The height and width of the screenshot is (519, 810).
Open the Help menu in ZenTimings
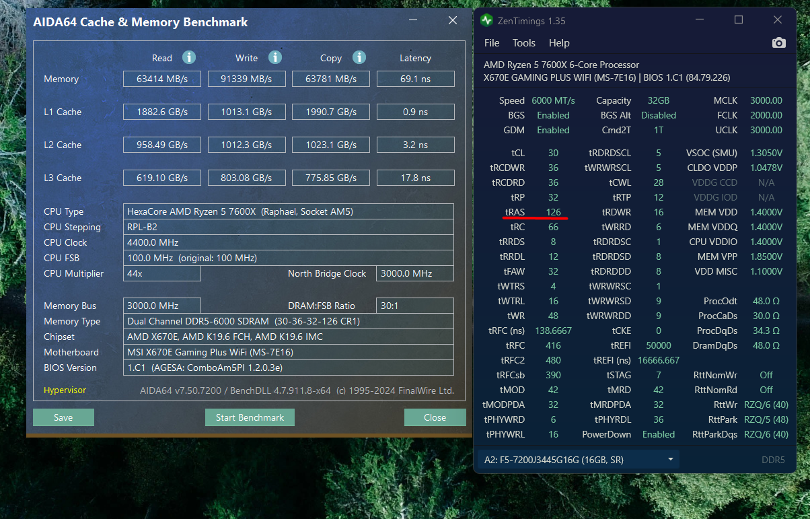pyautogui.click(x=559, y=43)
